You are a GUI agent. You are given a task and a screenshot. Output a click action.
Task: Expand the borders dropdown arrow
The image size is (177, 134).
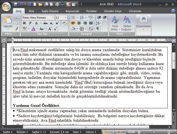tap(85, 29)
